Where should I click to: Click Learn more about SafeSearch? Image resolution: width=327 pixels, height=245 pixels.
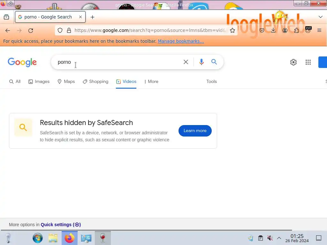tap(195, 130)
